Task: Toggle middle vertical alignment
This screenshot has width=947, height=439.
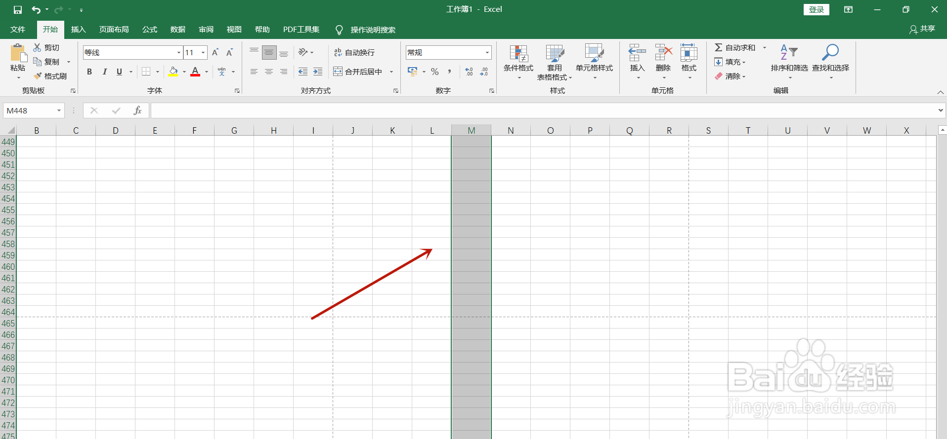Action: pos(269,52)
